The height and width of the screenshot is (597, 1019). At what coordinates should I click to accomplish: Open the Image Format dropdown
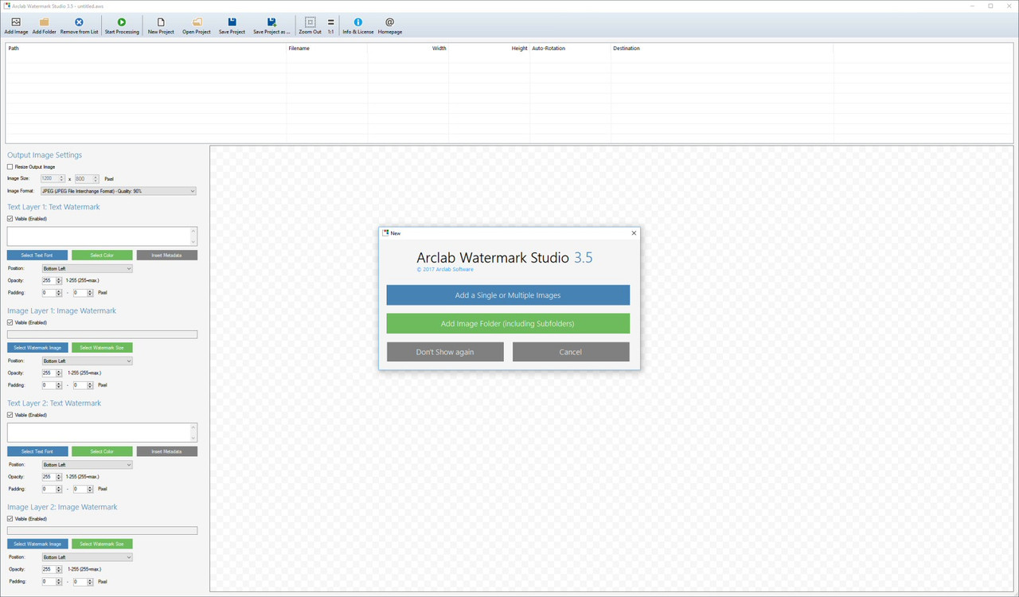[x=119, y=191]
